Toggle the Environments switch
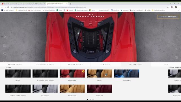Screen dimensions: 181x102 tap(99, 24)
